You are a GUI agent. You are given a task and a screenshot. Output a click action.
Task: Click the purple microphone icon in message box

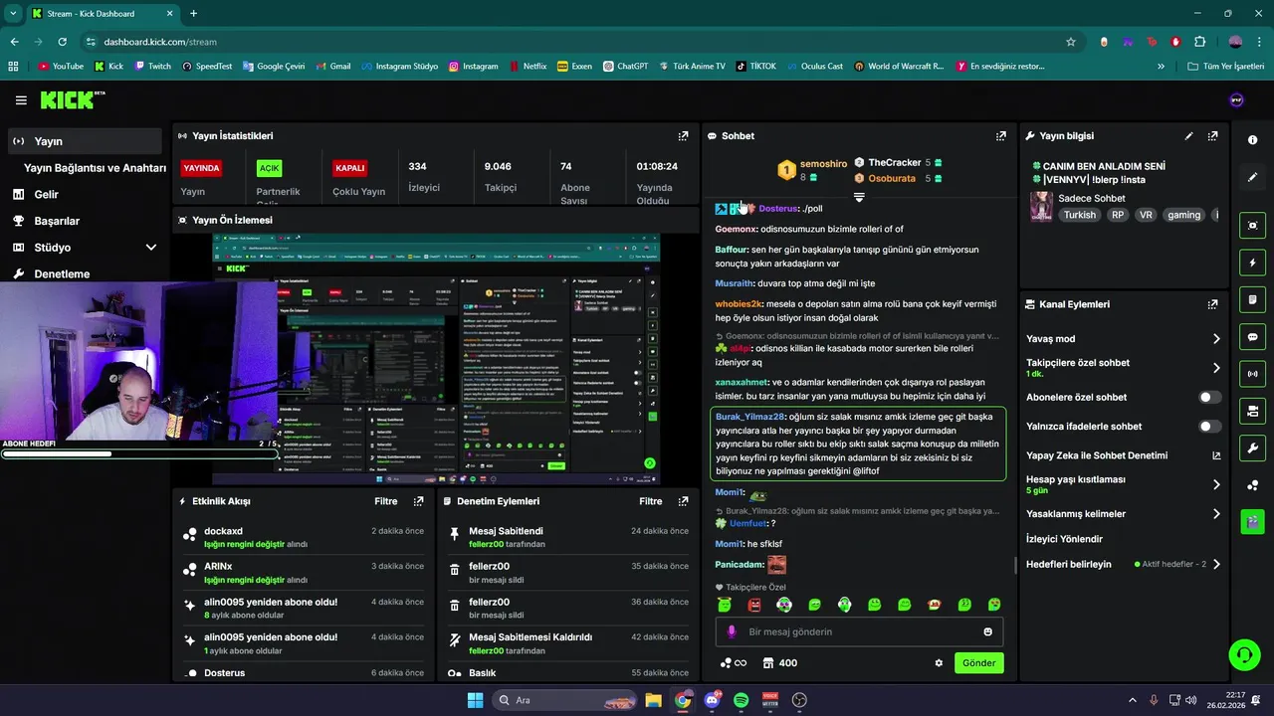pos(732,631)
